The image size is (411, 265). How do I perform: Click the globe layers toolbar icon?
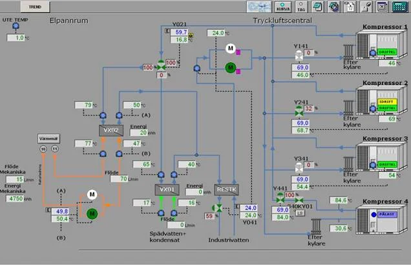(x=333, y=7)
